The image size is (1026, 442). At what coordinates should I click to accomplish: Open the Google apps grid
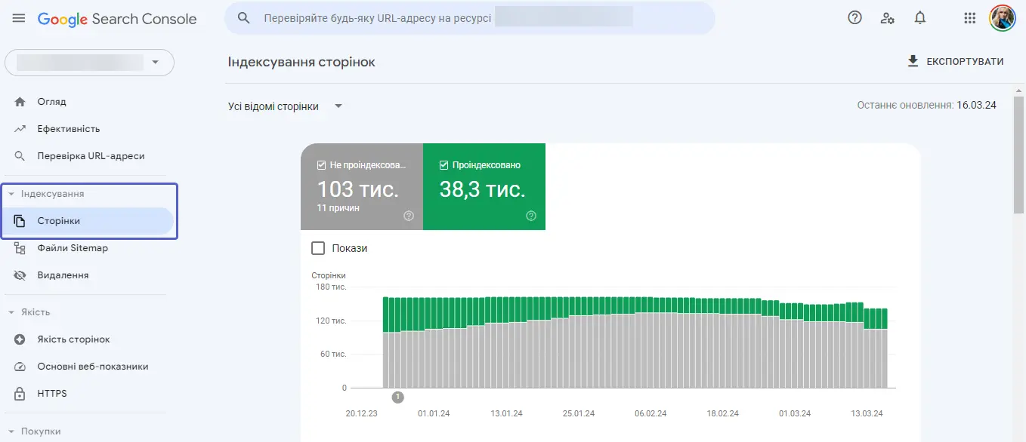pyautogui.click(x=969, y=17)
